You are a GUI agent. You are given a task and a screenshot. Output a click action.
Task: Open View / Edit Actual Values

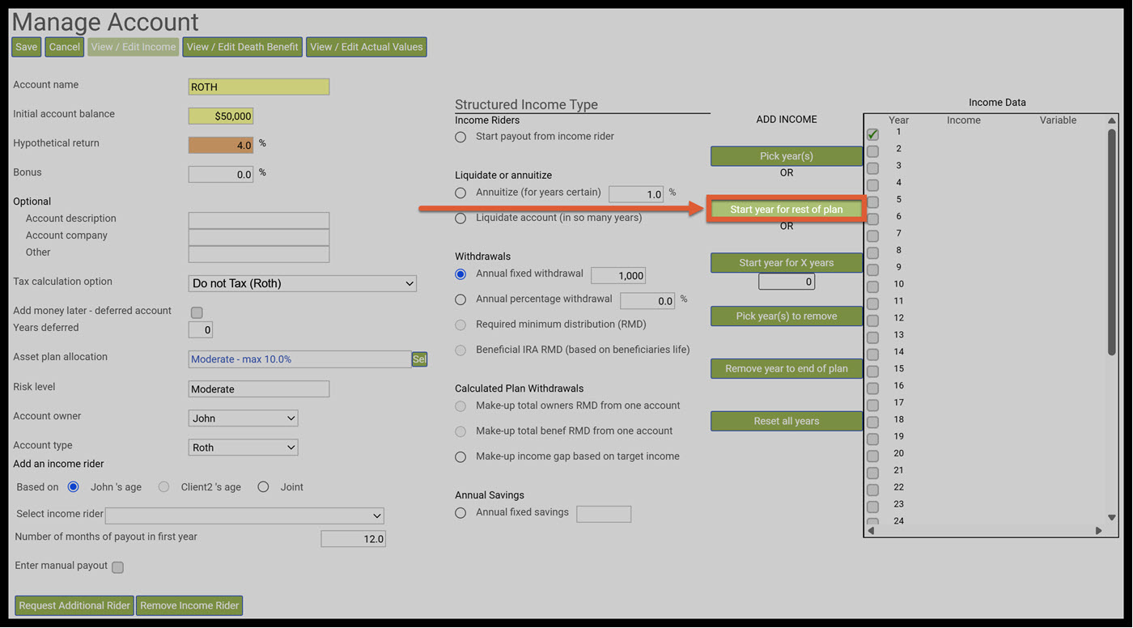[x=367, y=47]
